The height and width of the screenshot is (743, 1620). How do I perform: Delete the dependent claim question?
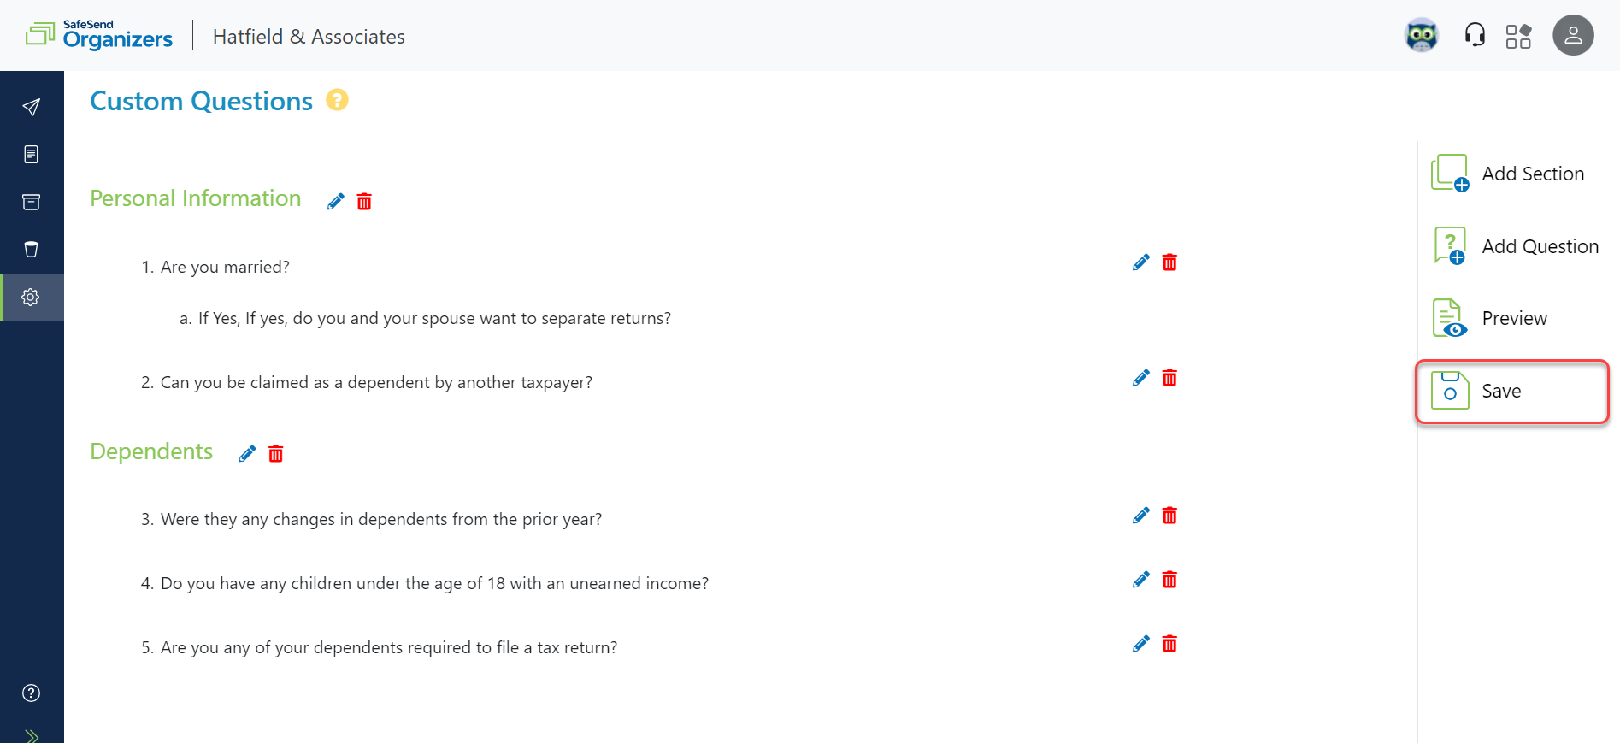click(x=1169, y=377)
